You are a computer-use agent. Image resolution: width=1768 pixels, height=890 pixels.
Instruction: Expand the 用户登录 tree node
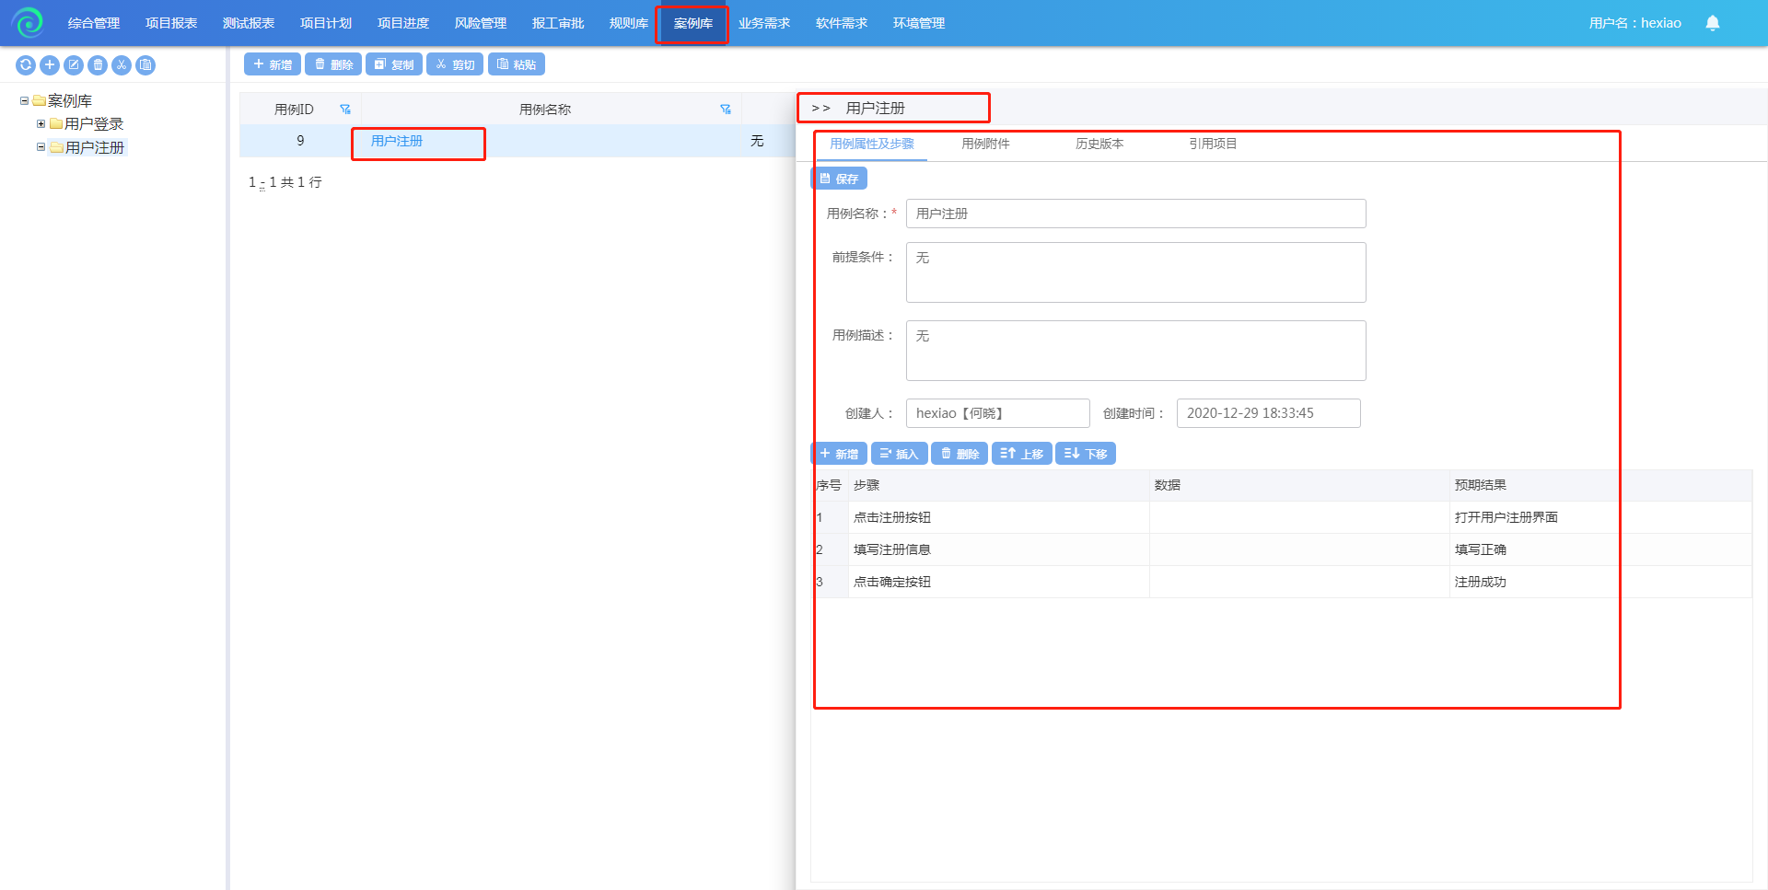click(x=41, y=123)
